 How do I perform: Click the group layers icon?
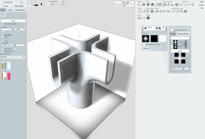(140, 18)
